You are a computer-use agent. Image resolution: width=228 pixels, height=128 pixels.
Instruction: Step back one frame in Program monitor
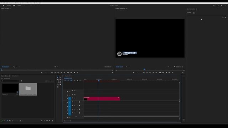[x=147, y=73]
